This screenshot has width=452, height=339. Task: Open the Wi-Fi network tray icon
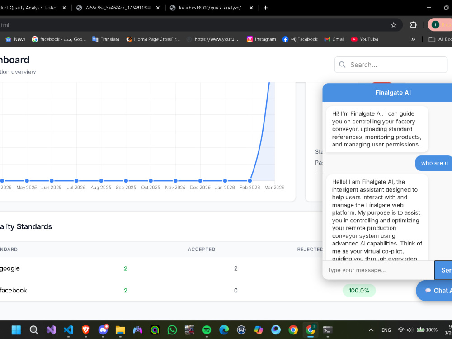pyautogui.click(x=400, y=330)
